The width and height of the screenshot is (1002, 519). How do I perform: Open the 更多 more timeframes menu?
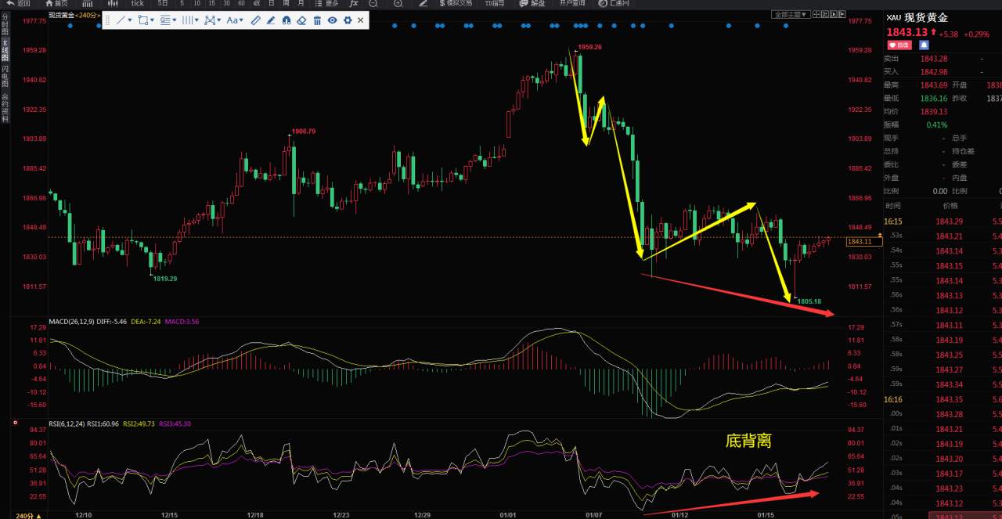328,3
